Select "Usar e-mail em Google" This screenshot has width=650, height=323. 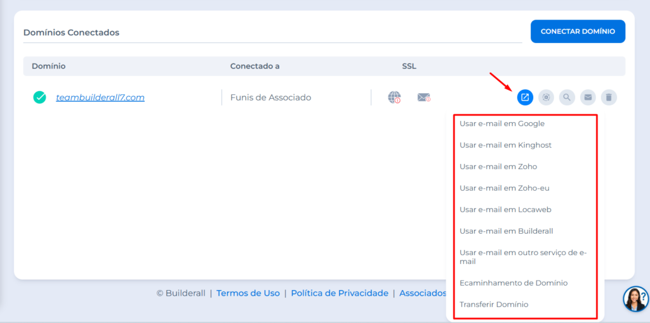(x=501, y=123)
